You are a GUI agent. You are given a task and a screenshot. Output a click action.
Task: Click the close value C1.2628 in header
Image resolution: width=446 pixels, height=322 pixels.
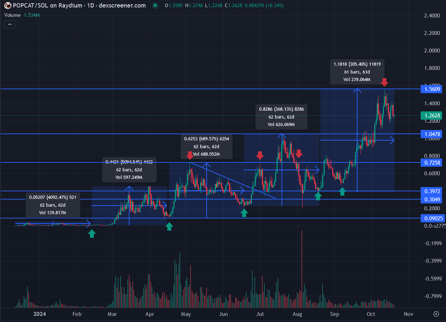click(x=233, y=6)
